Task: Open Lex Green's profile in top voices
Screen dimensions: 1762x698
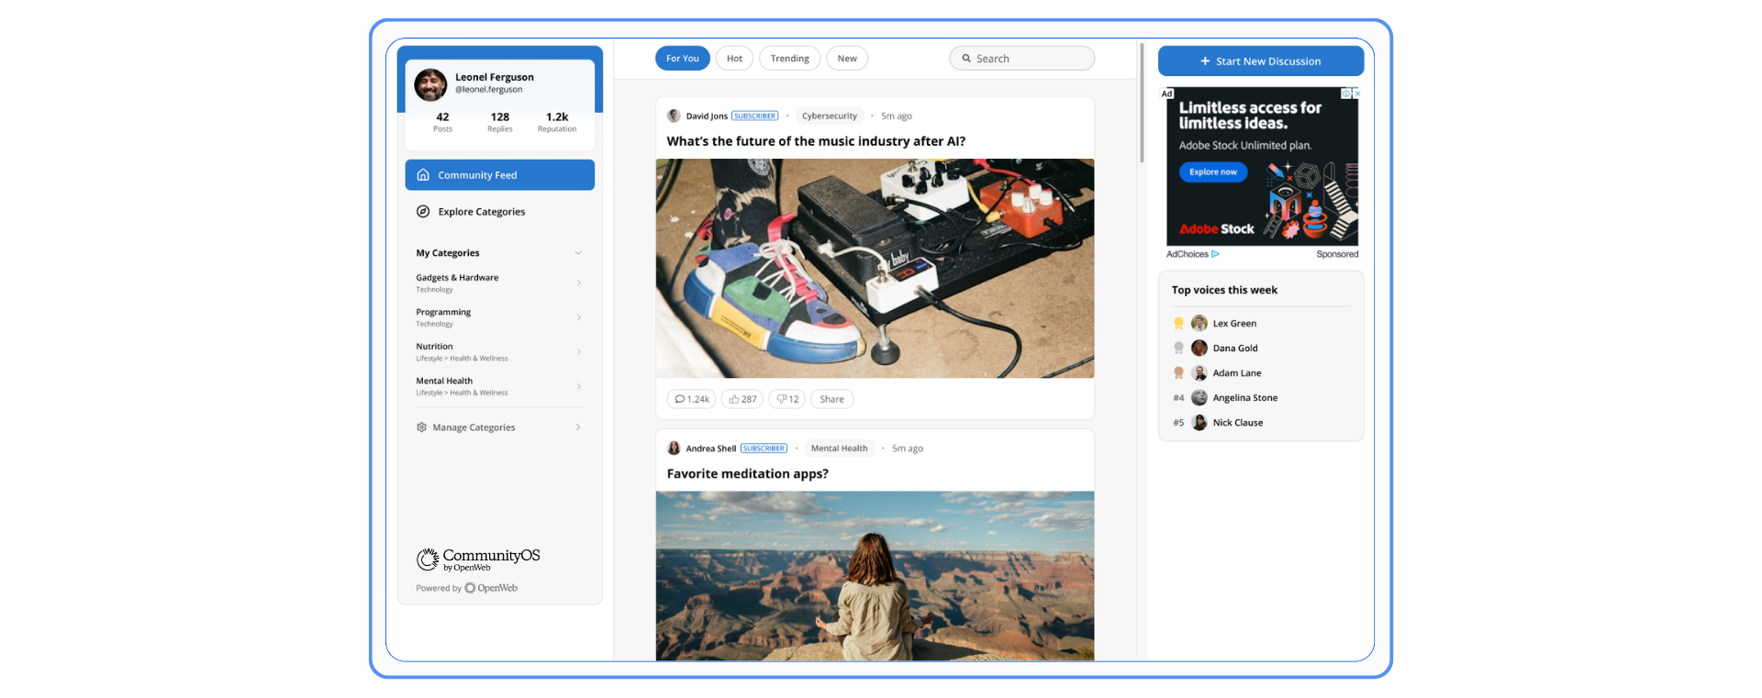Action: coord(1234,324)
